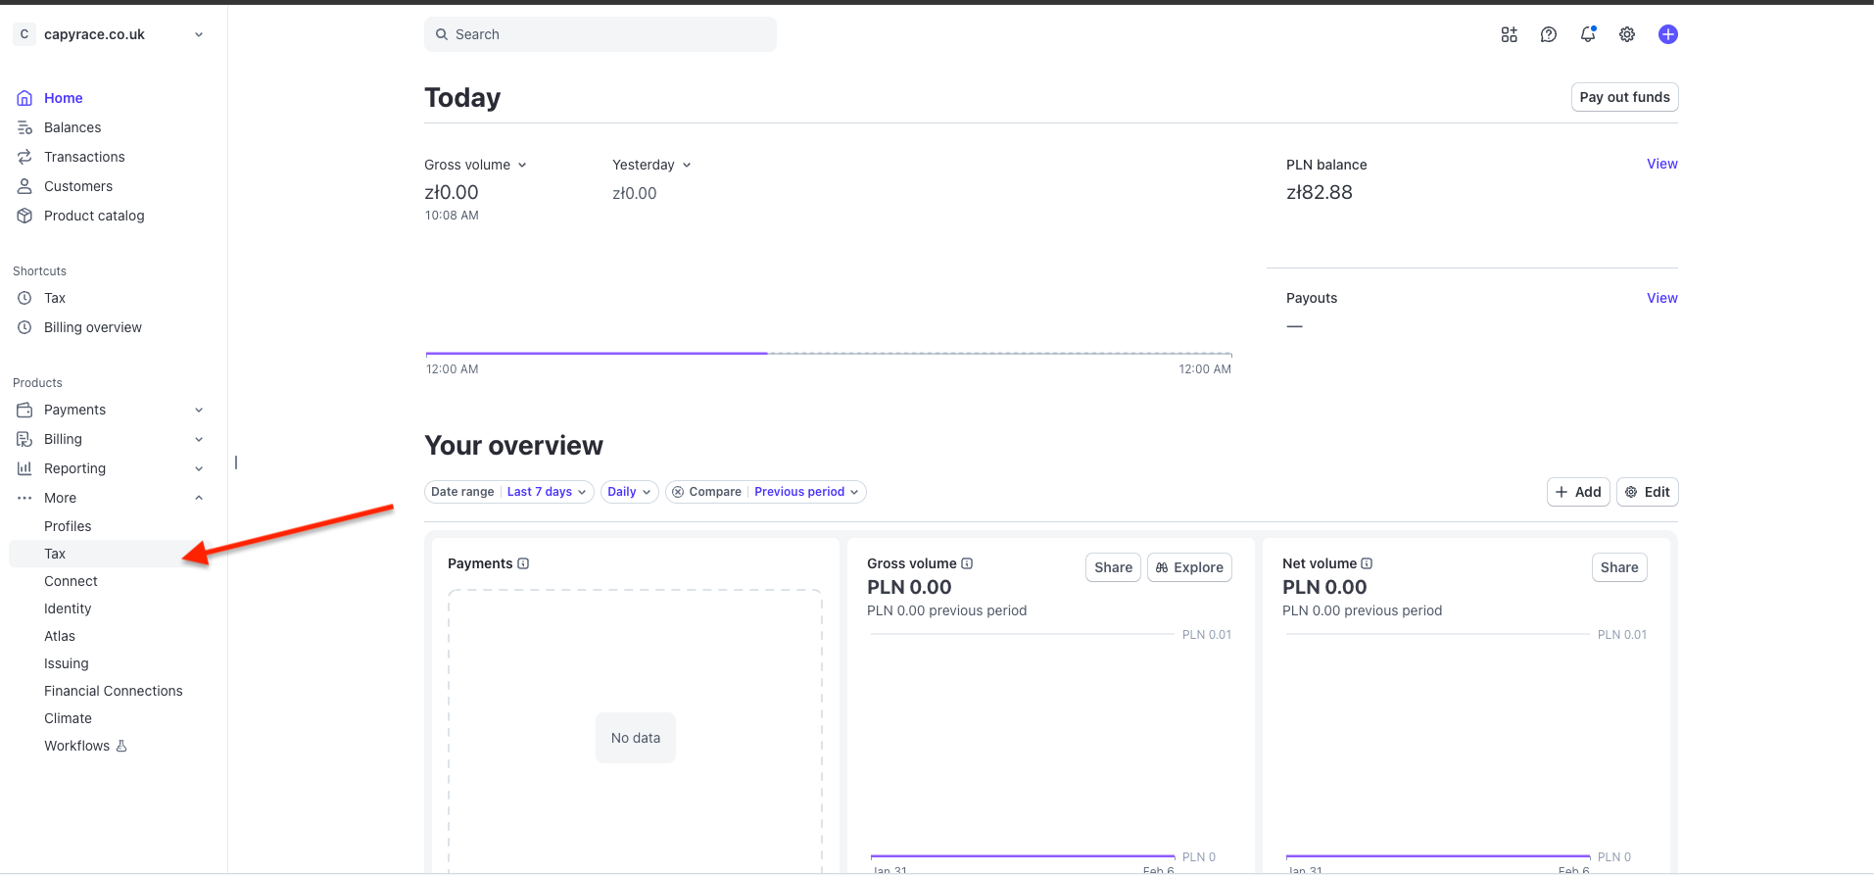Click View link next to PLN balance
The image size is (1874, 875).
pyautogui.click(x=1661, y=164)
